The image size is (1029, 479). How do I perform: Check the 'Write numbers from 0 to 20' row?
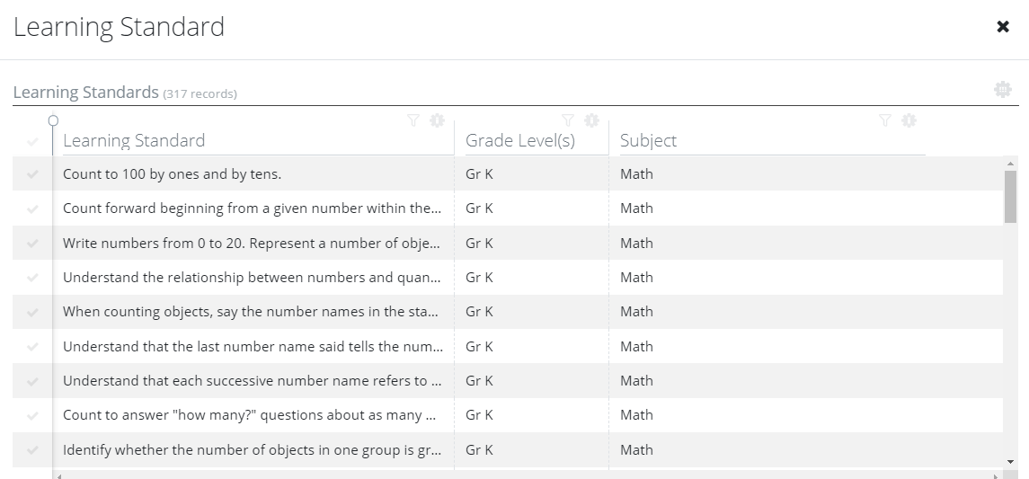pyautogui.click(x=32, y=243)
